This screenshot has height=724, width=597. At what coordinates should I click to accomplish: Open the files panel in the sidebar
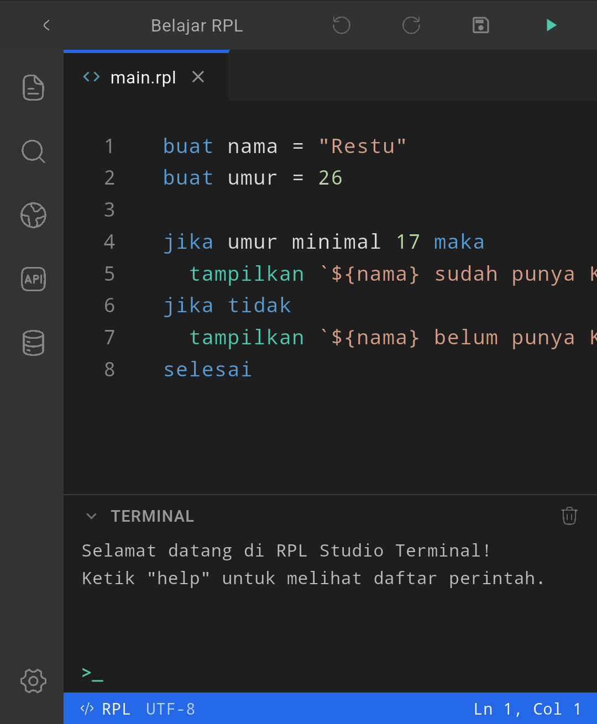point(33,87)
